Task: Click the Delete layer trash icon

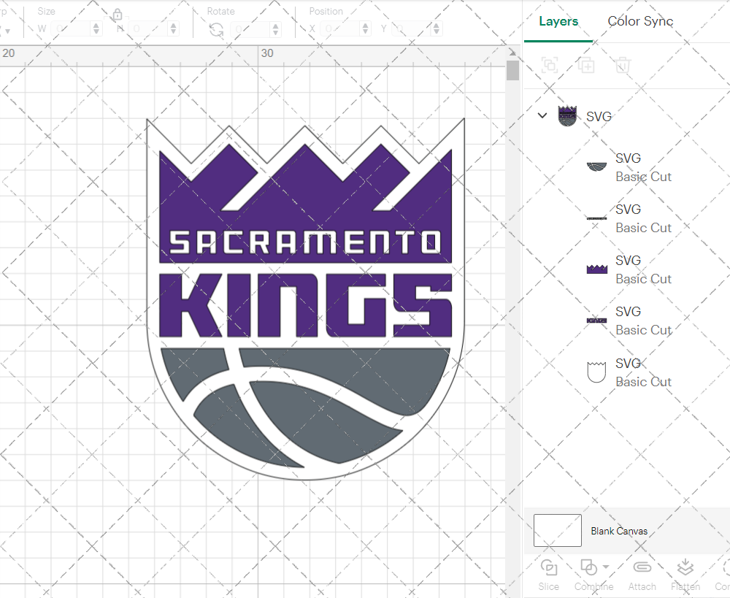Action: 623,65
